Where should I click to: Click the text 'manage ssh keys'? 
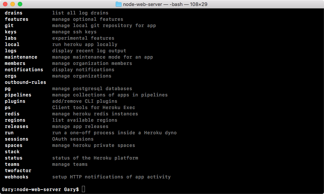pos(74,32)
